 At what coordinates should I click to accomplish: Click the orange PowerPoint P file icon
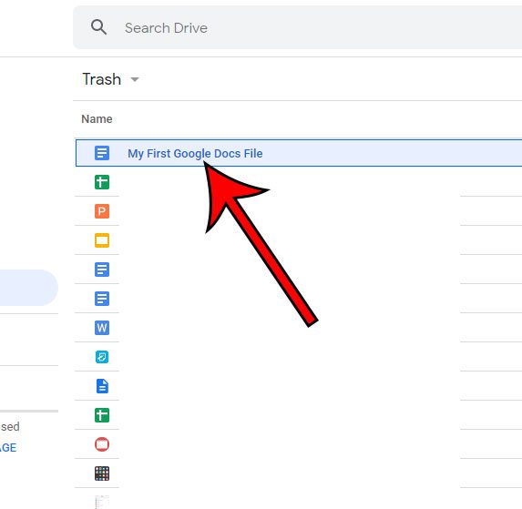102,211
